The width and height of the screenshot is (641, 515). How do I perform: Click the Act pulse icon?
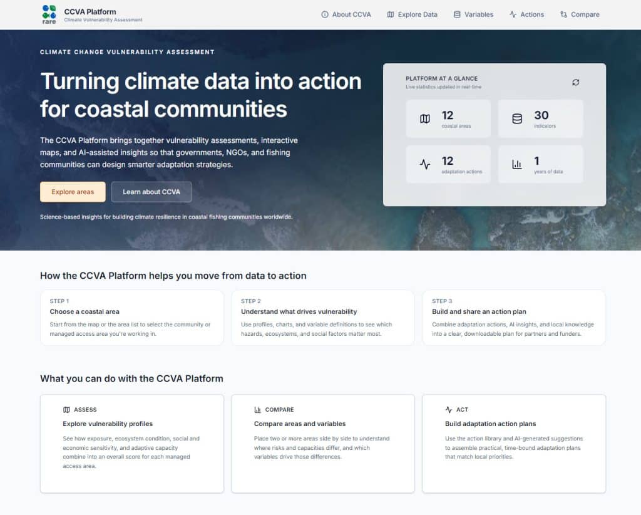[x=449, y=410]
